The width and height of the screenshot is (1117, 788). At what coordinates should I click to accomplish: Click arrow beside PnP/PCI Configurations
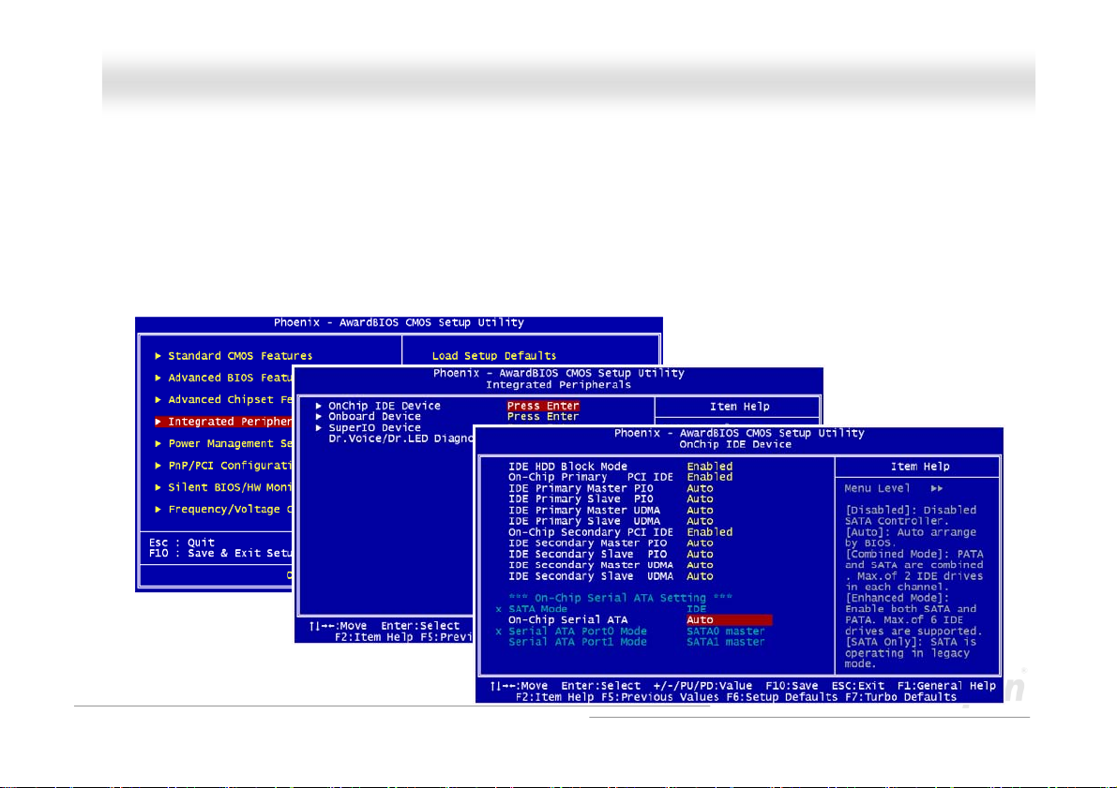[x=158, y=466]
